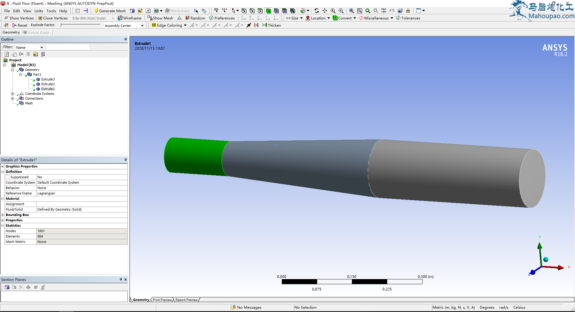Toggle the red vertical bars edge display icon
This screenshot has width=575, height=312.
point(256,25)
